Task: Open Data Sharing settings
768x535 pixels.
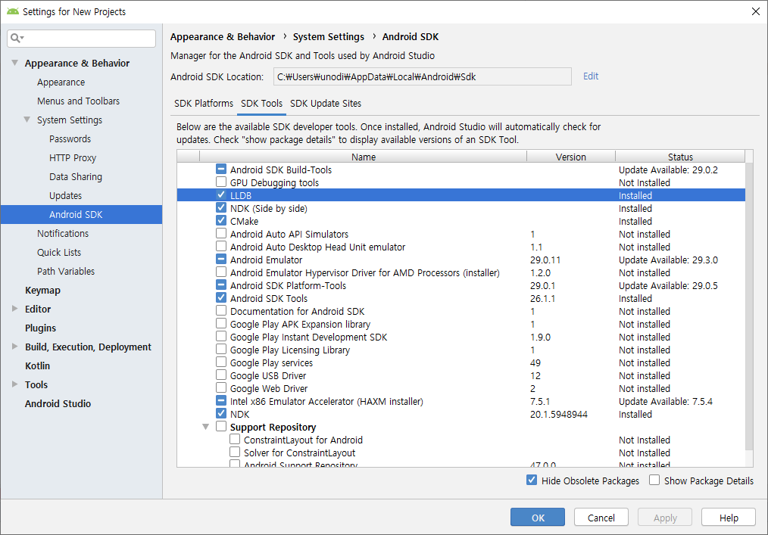Action: point(76,177)
